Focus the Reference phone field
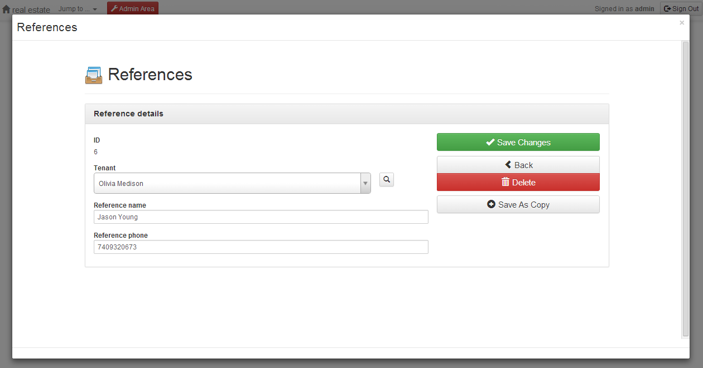703x368 pixels. tap(261, 247)
